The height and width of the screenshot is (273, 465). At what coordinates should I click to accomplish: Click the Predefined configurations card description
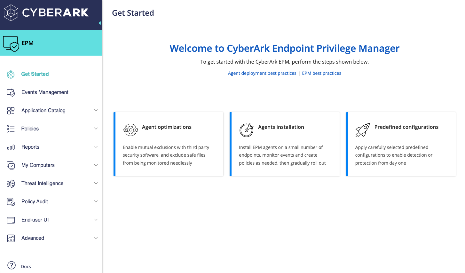click(x=394, y=155)
